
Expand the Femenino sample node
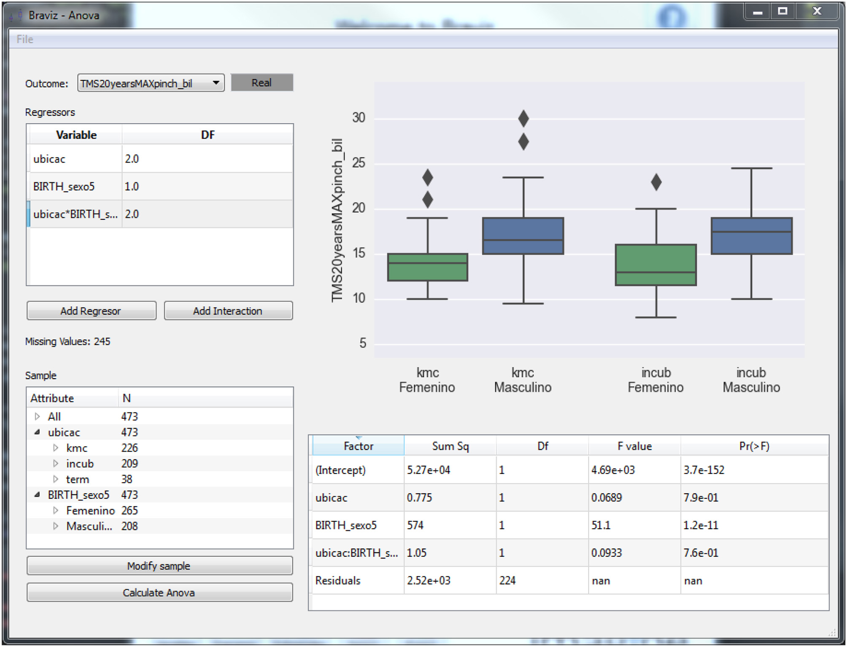coord(56,511)
